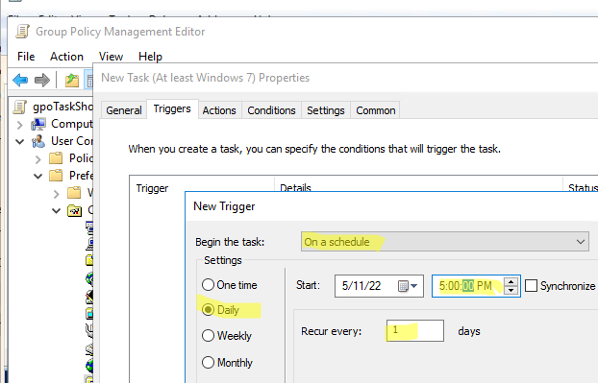Viewport: 598px width, 383px height.
Task: Expand the Computer Configuration tree node
Action: (x=20, y=125)
